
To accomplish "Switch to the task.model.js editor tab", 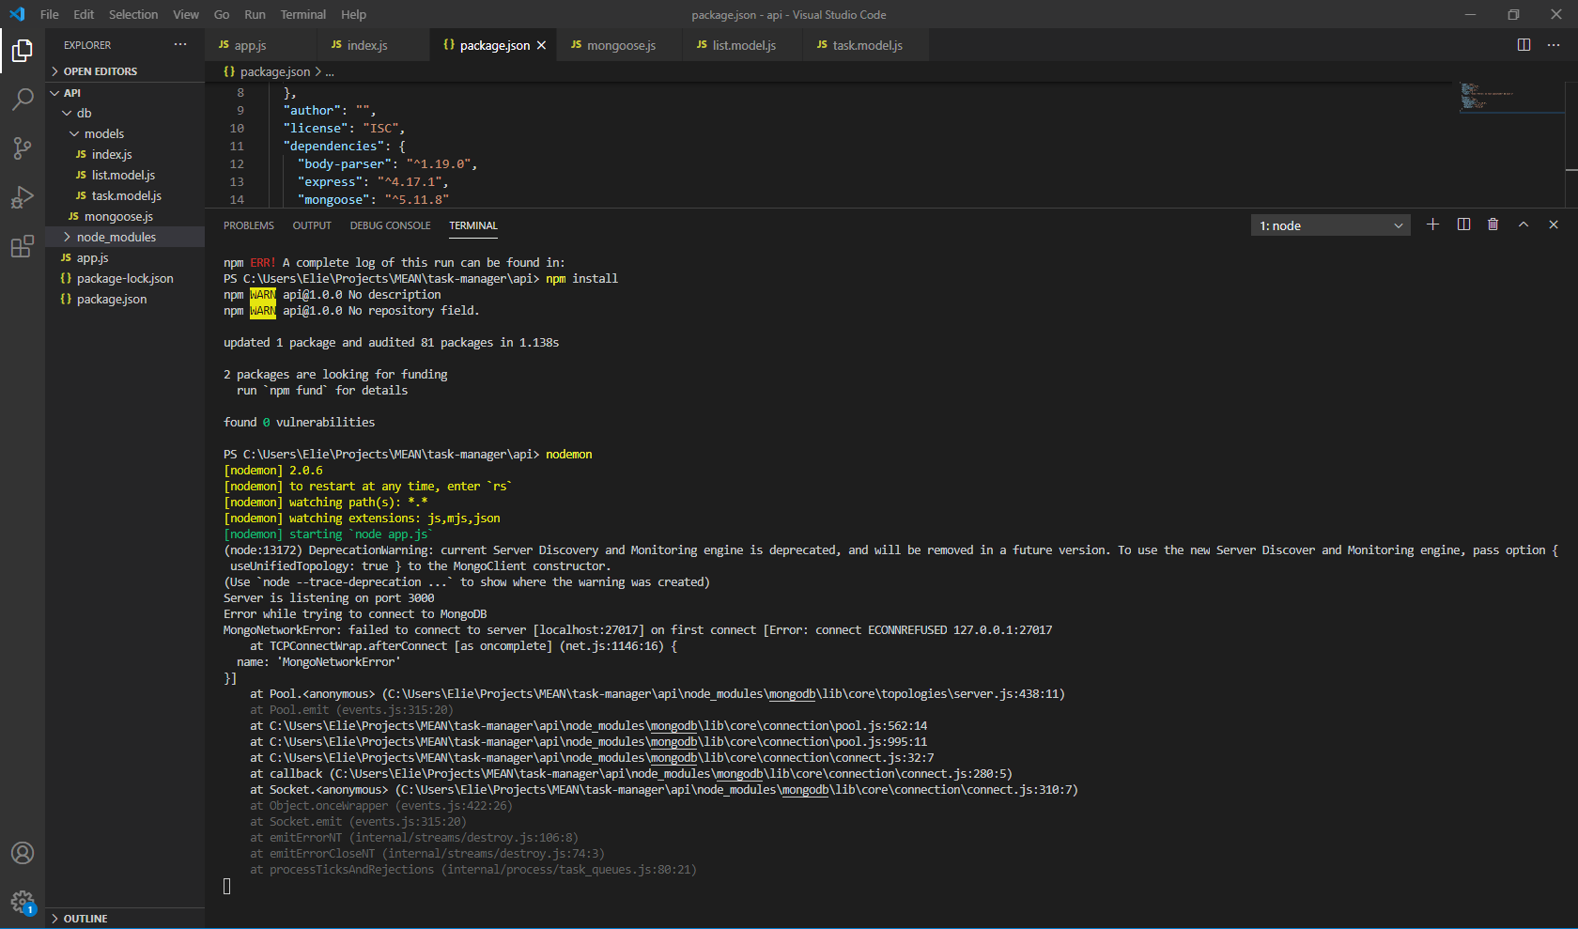I will [x=867, y=45].
